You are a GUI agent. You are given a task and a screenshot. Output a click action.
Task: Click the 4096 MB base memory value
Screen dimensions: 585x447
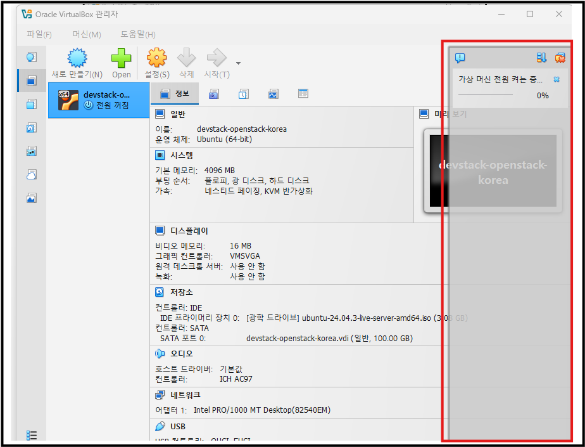(219, 171)
